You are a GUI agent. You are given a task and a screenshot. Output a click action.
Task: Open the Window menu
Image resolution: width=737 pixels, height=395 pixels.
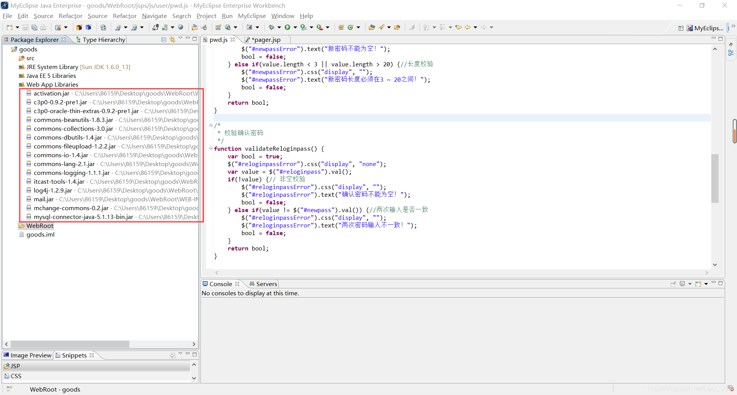[x=283, y=16]
